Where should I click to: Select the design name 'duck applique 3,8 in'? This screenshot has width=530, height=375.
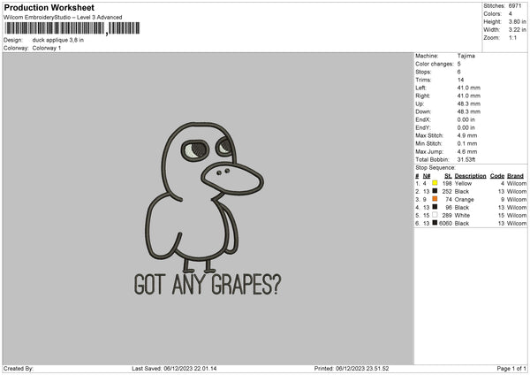point(57,40)
